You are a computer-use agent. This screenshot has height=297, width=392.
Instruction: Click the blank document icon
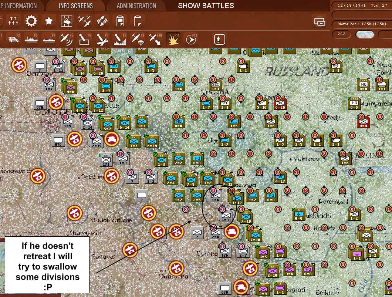click(x=138, y=21)
